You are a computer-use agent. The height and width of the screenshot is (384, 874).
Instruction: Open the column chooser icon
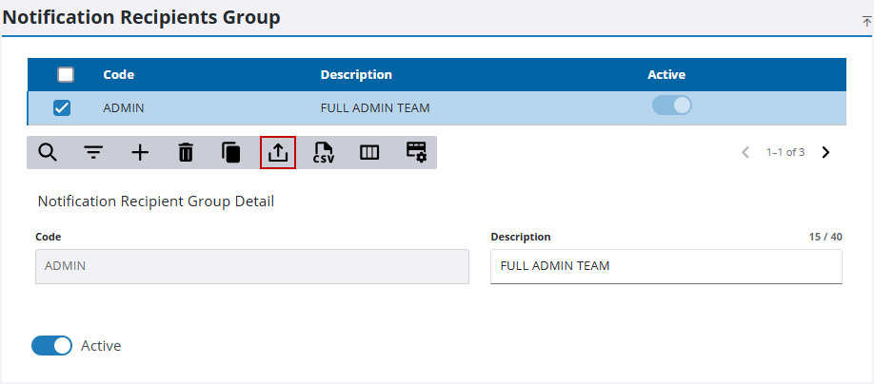[x=369, y=152]
